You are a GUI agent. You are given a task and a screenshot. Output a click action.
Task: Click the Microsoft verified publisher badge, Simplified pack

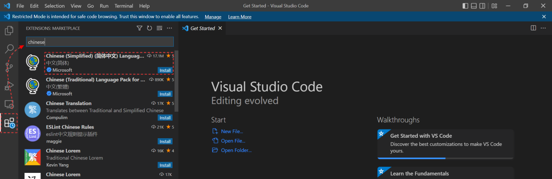pyautogui.click(x=49, y=70)
